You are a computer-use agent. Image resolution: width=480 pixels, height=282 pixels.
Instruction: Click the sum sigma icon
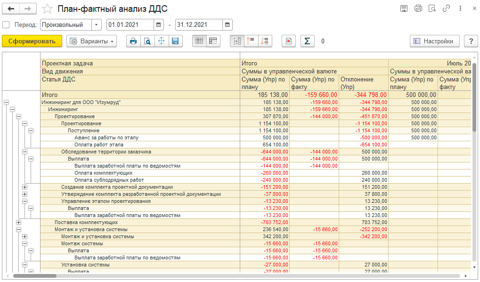(307, 41)
